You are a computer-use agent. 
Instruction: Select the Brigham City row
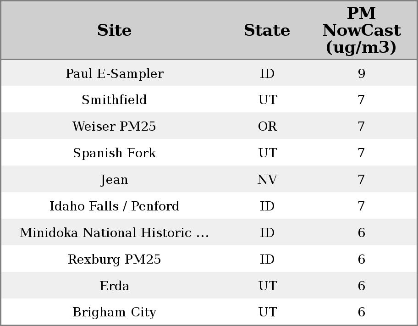(x=114, y=312)
